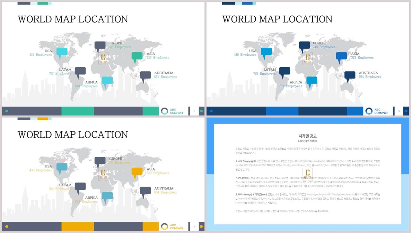Click the LATAM speech bubble on slide 2
Image resolution: width=411 pixels, height=233 pixels.
(x=80, y=72)
